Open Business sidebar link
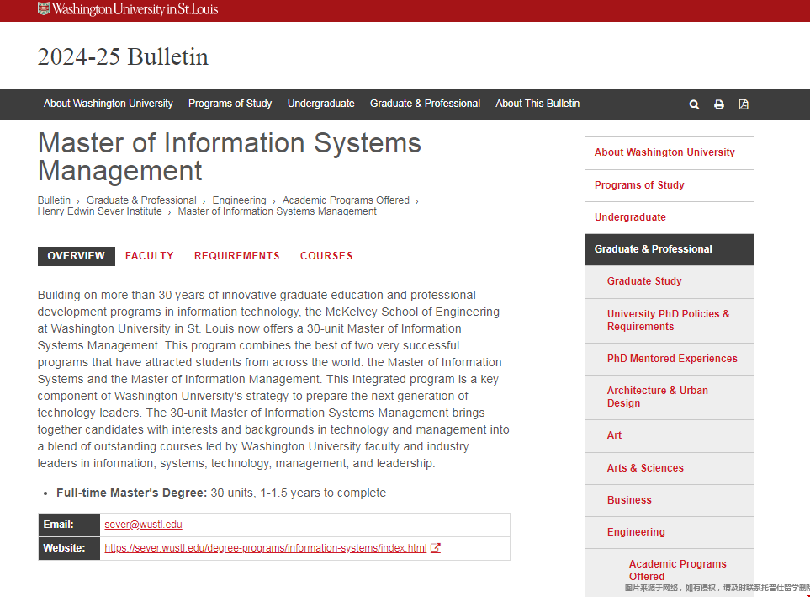The image size is (810, 597). pyautogui.click(x=669, y=500)
